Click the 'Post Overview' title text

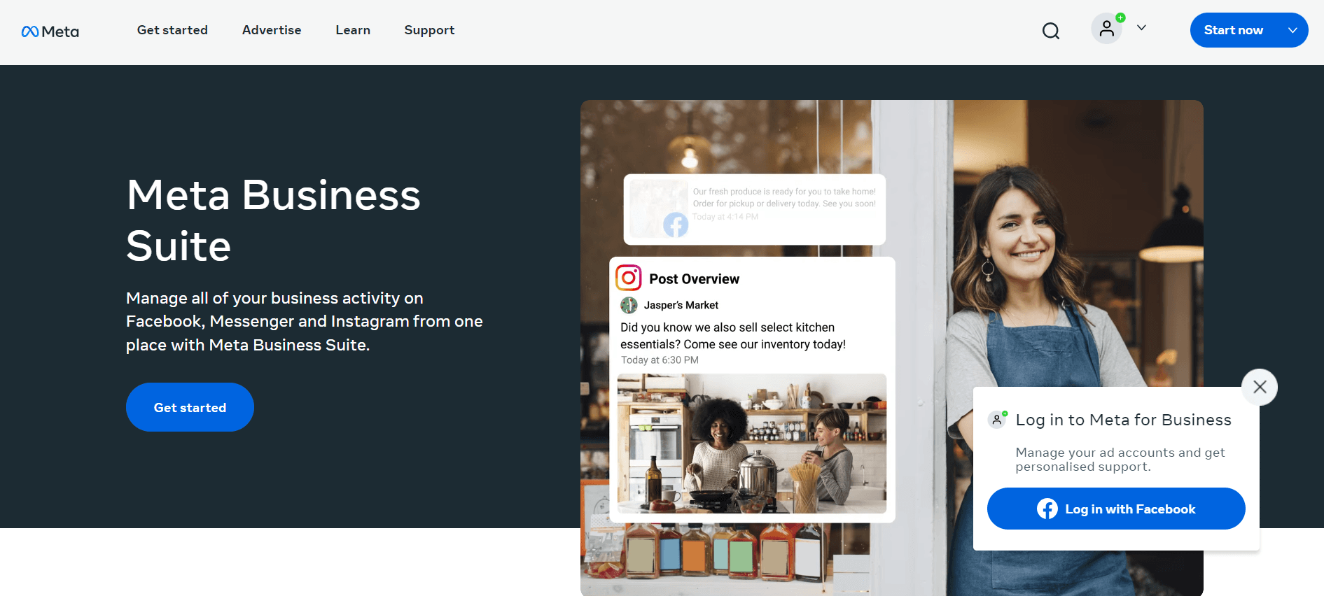tap(694, 278)
